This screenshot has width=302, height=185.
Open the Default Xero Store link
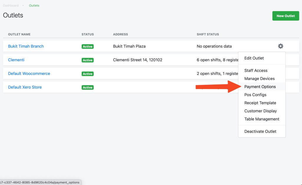pos(25,87)
